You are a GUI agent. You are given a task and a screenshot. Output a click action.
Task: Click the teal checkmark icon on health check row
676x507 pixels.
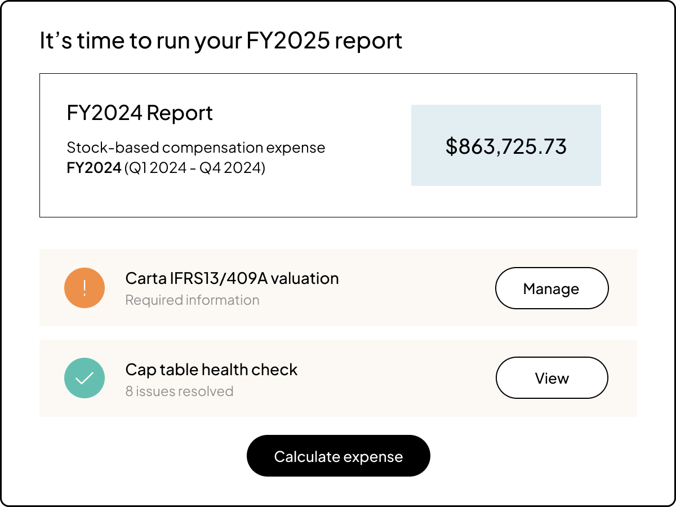[84, 378]
